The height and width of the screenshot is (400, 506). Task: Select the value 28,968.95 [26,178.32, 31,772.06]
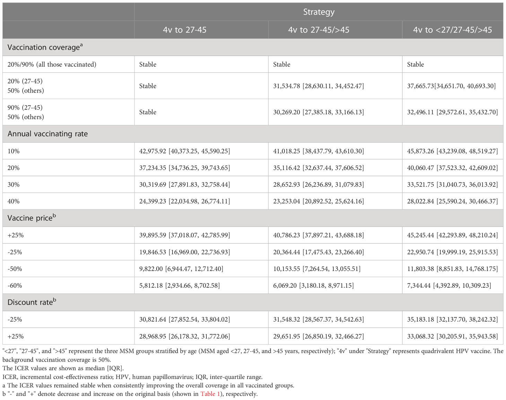185,336
